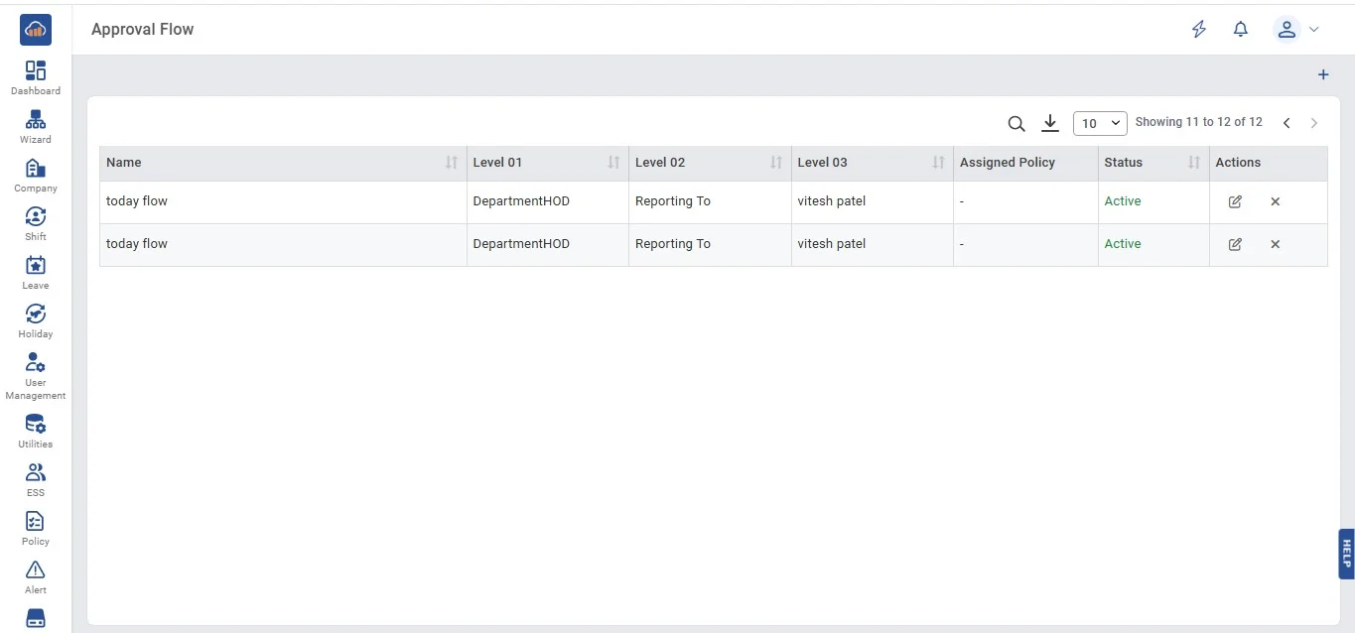The width and height of the screenshot is (1355, 633).
Task: Add a new approval flow with plus icon
Action: pos(1322,75)
